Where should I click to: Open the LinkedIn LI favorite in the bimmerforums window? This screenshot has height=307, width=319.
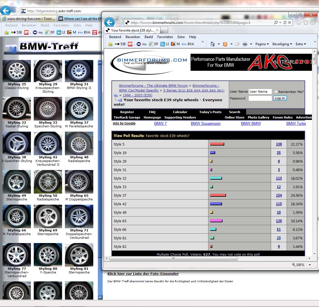coord(165,44)
